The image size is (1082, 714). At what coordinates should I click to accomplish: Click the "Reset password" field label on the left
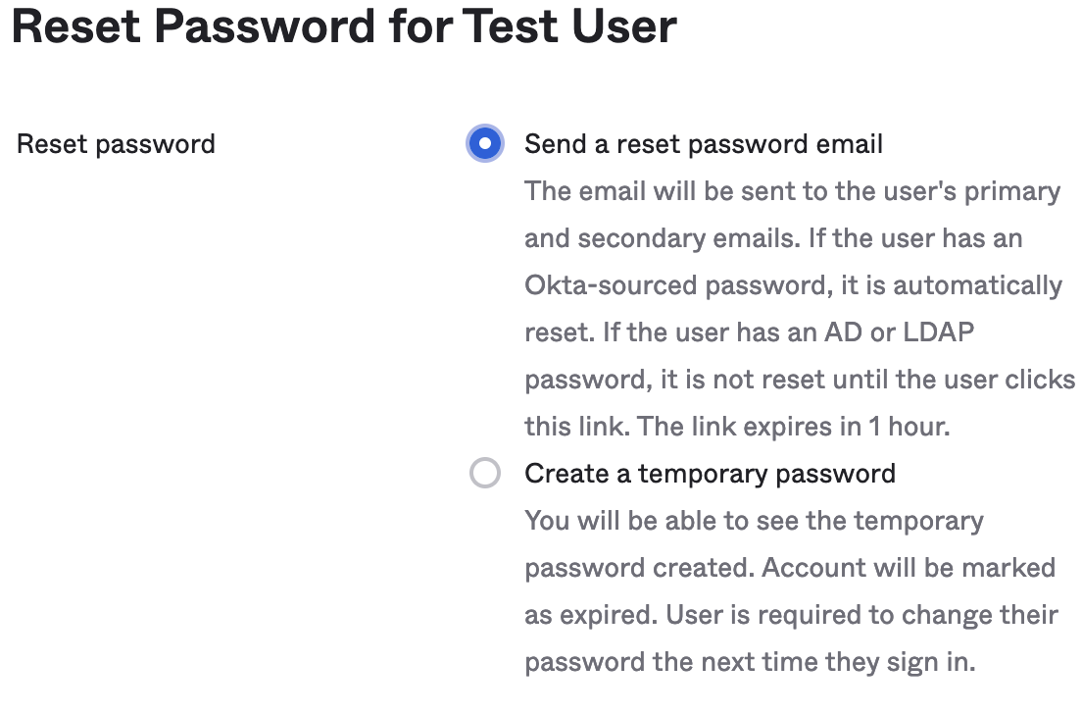pyautogui.click(x=116, y=144)
